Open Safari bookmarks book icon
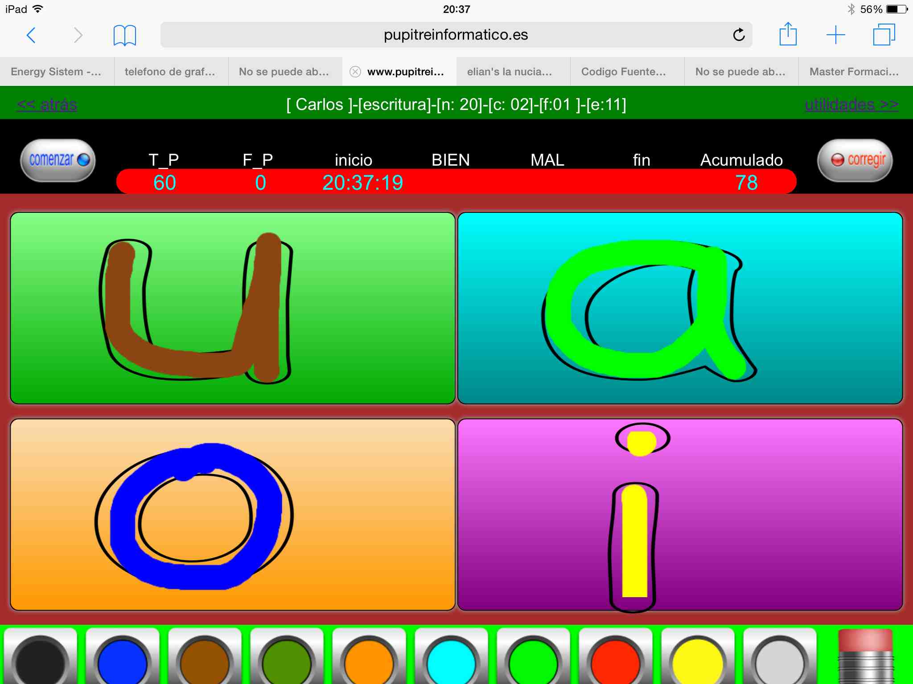Image resolution: width=913 pixels, height=684 pixels. pyautogui.click(x=124, y=35)
